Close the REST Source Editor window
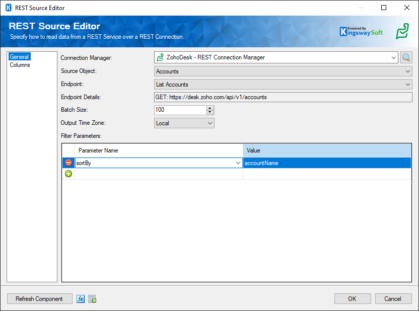 (x=407, y=8)
